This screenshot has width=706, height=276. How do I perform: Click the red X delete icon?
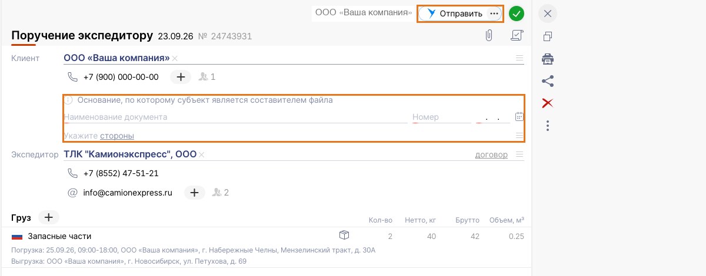(548, 103)
